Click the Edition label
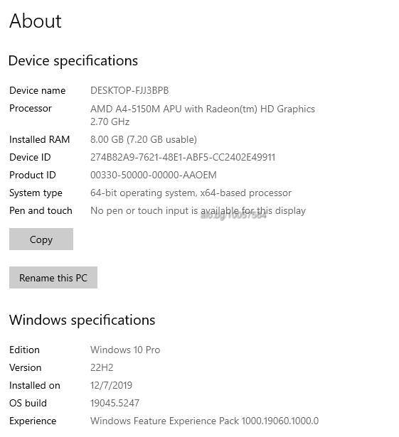This screenshot has width=399, height=437. tap(25, 350)
